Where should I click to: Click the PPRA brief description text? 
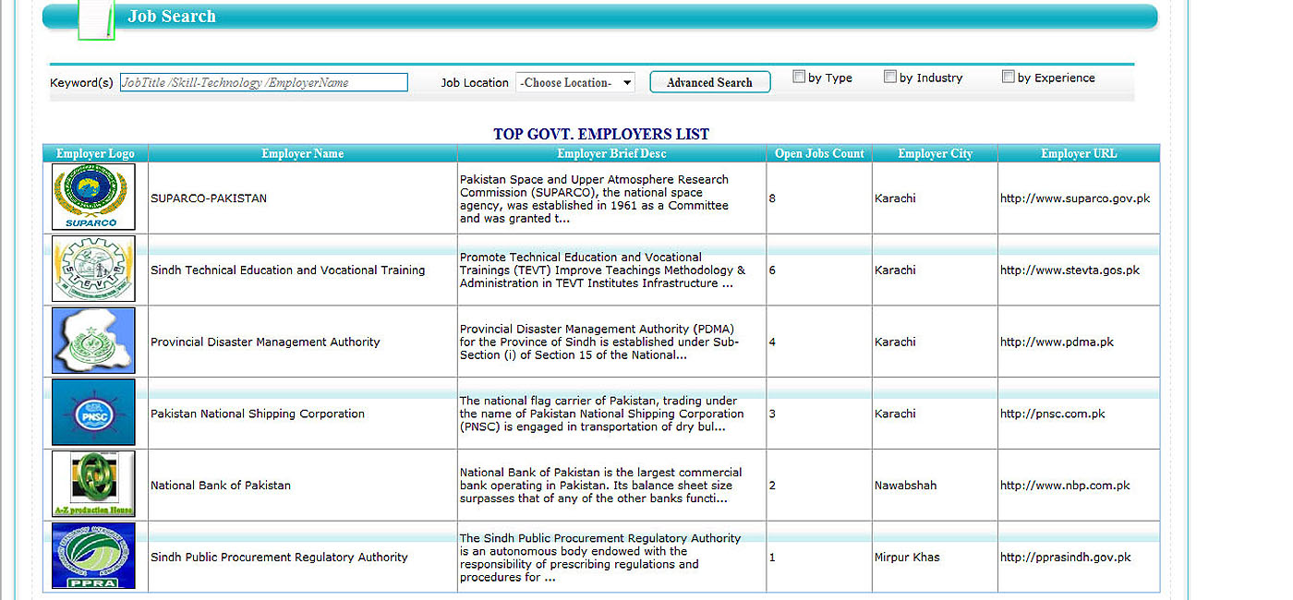[600, 558]
